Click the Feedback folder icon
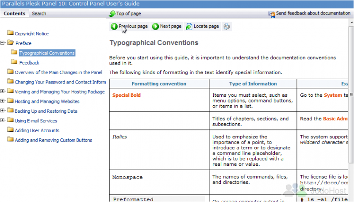Image resolution: width=354 pixels, height=202 pixels. (x=14, y=62)
